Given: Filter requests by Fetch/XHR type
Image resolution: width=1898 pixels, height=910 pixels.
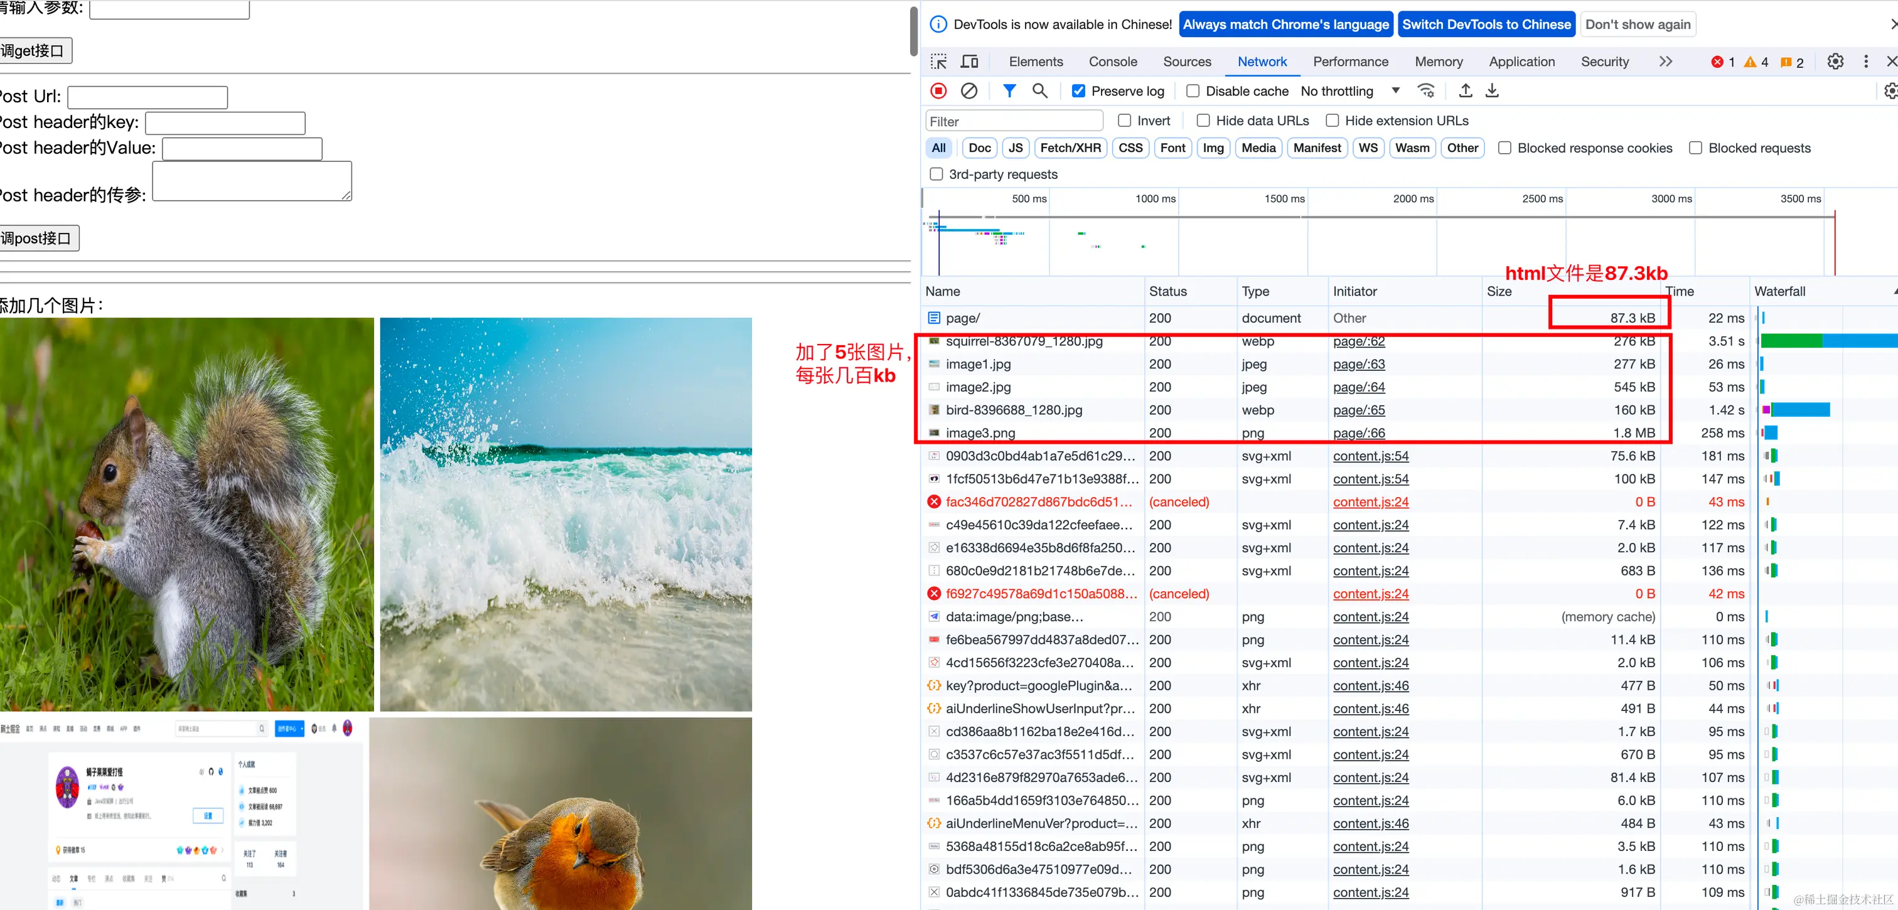Looking at the screenshot, I should point(1070,148).
